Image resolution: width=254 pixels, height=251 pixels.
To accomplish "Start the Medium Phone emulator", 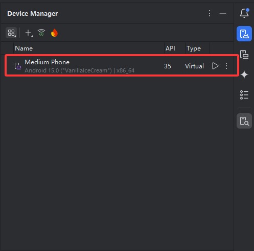I will click(x=215, y=66).
